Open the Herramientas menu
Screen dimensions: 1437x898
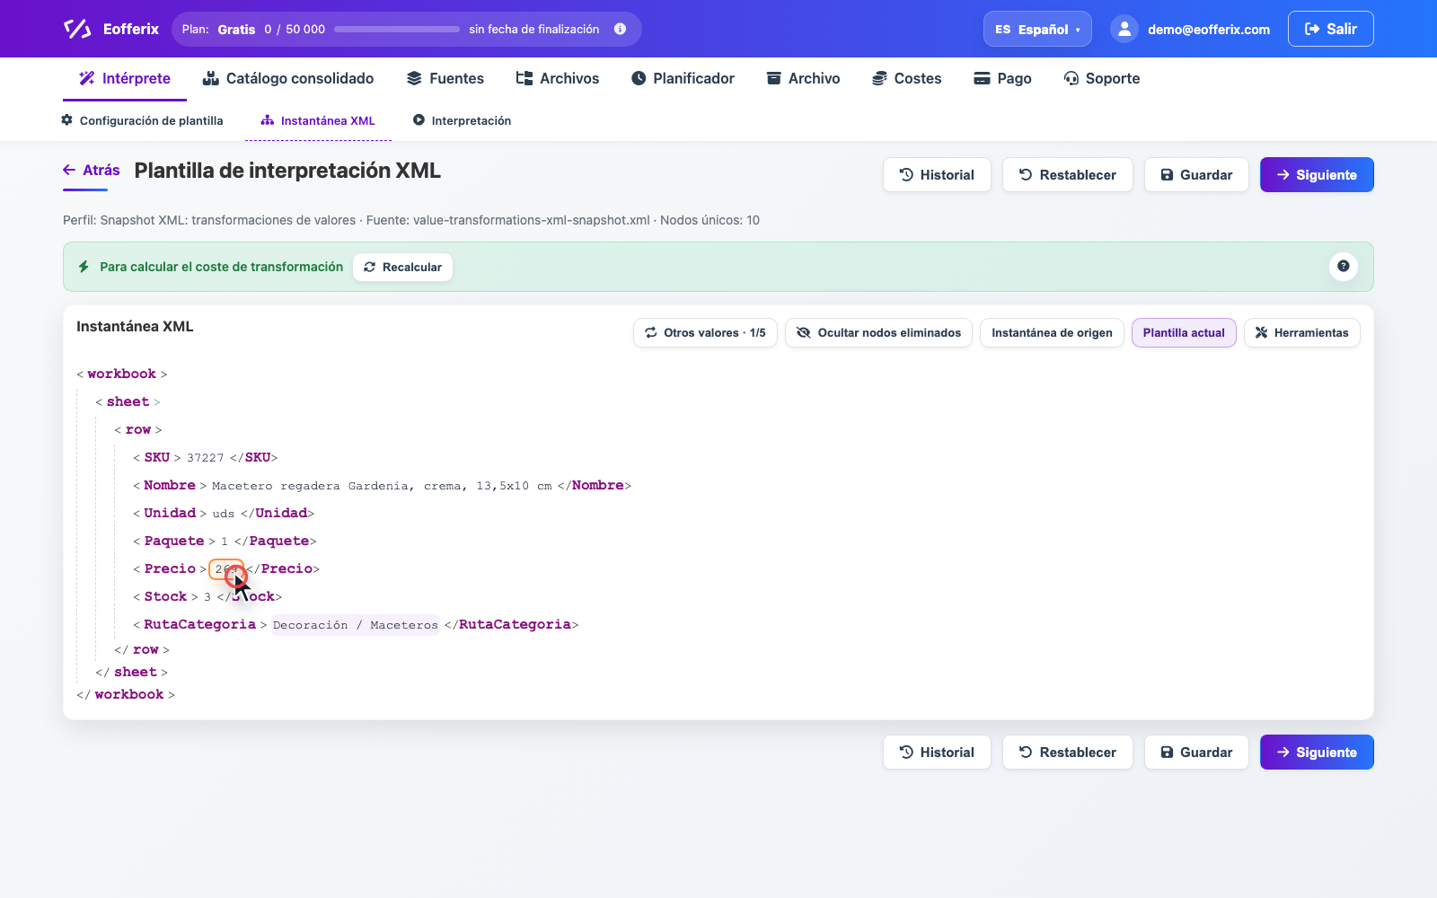pos(1301,332)
